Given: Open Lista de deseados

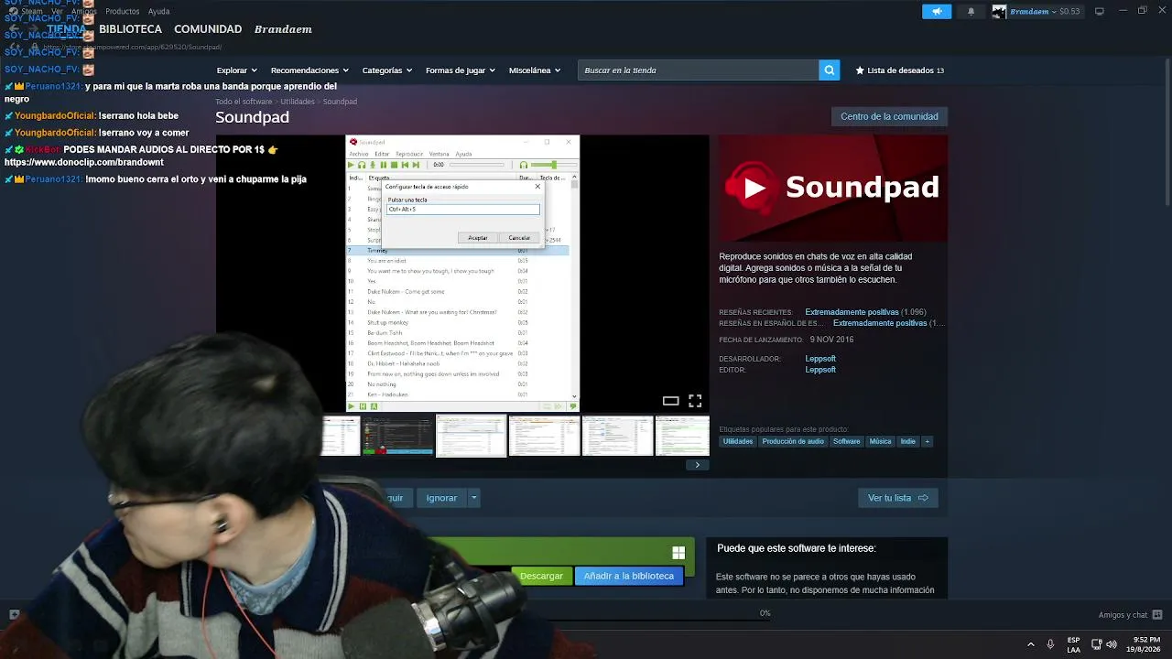Looking at the screenshot, I should tap(899, 70).
